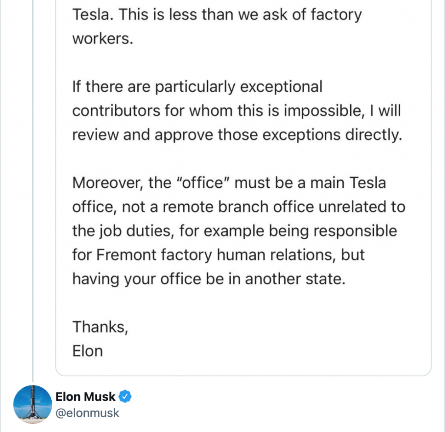Click the blank area right of "Thanks,"

tap(261, 326)
